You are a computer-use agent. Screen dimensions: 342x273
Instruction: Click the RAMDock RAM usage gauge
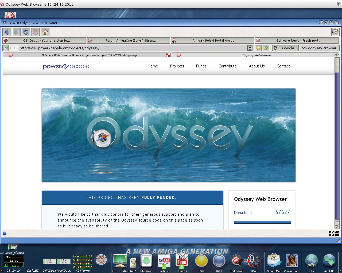(64, 261)
